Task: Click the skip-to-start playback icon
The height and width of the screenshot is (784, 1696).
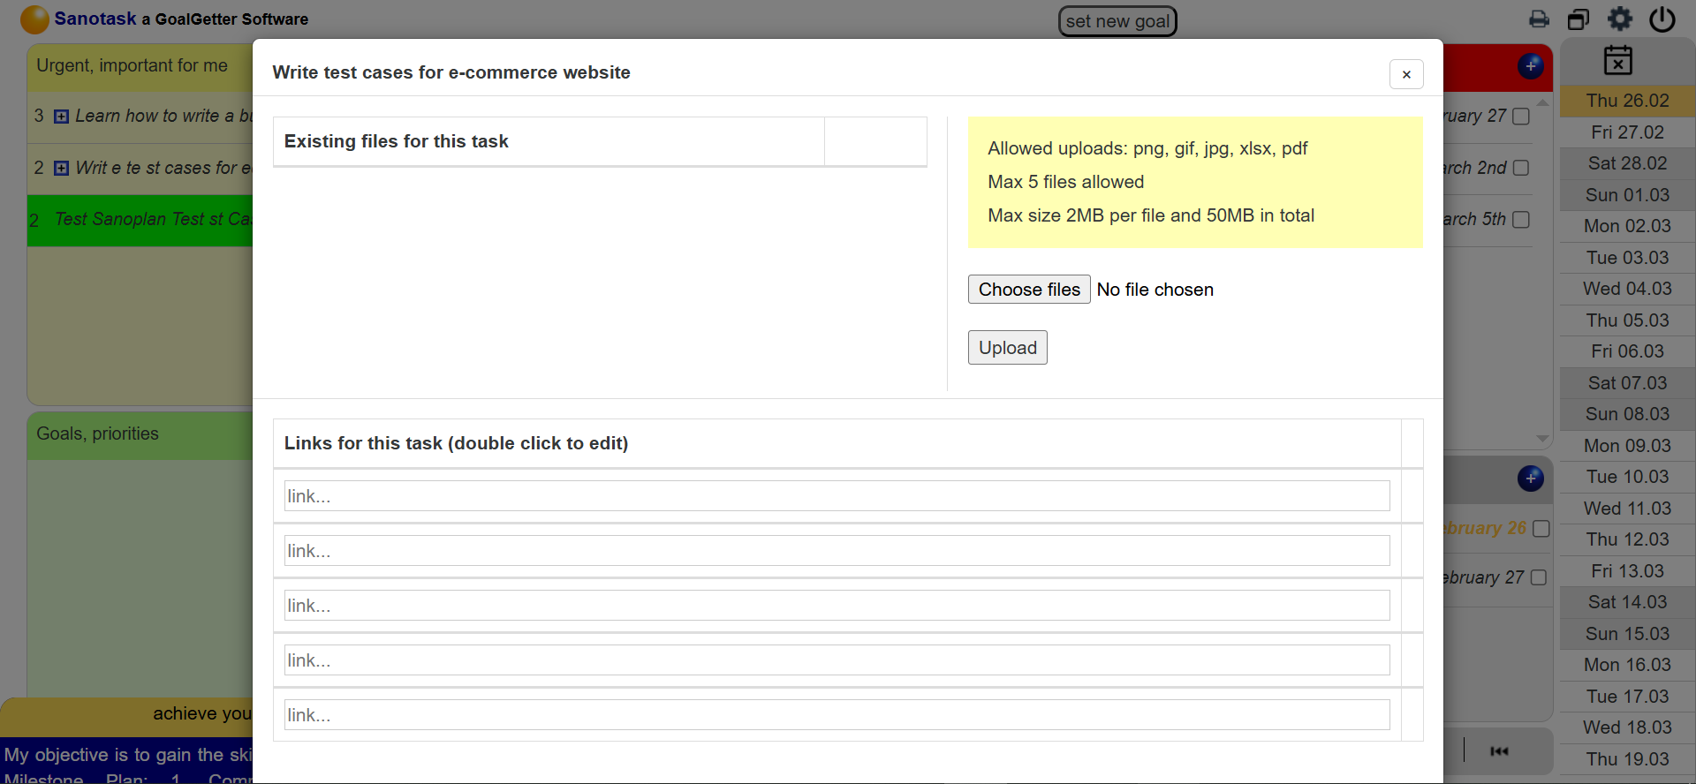Action: (1500, 751)
